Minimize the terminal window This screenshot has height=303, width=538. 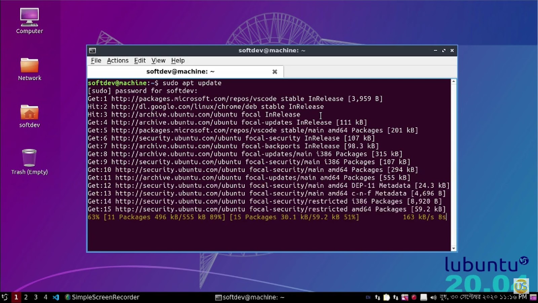click(435, 50)
